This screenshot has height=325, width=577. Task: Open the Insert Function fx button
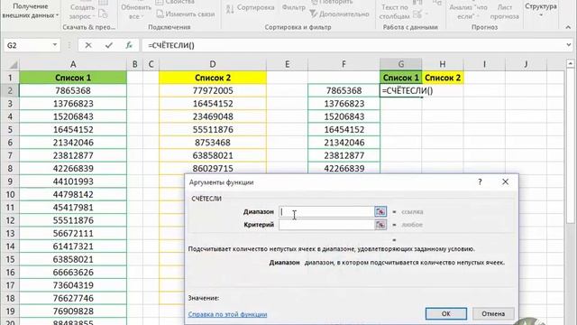[x=129, y=45]
